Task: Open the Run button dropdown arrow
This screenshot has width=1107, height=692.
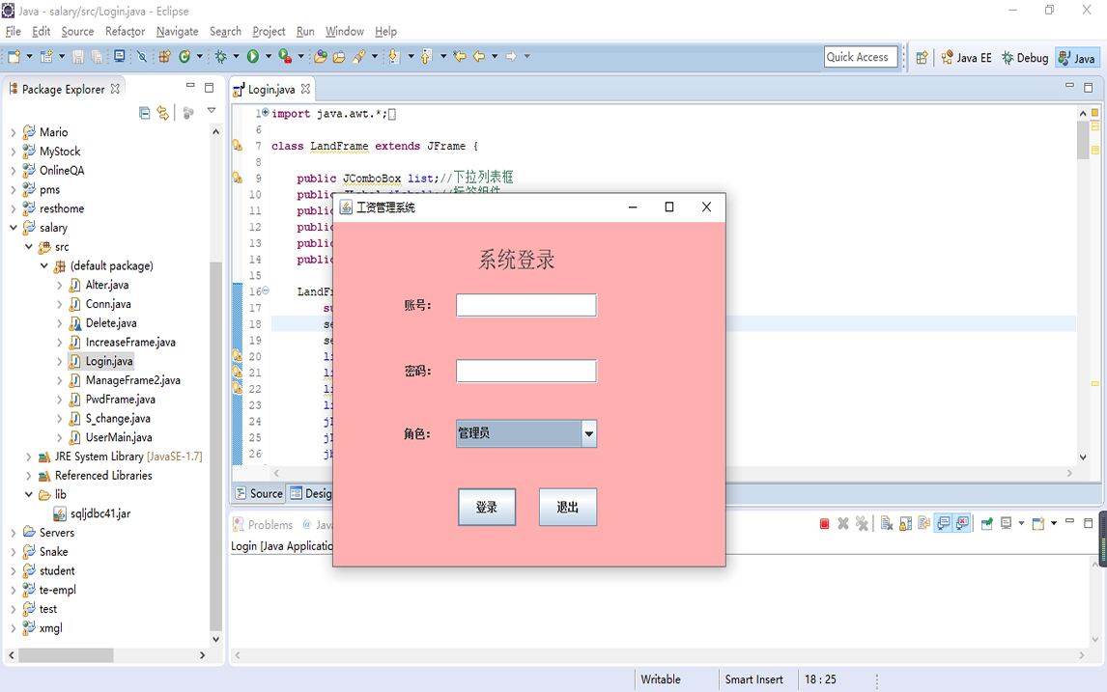Action: point(269,56)
